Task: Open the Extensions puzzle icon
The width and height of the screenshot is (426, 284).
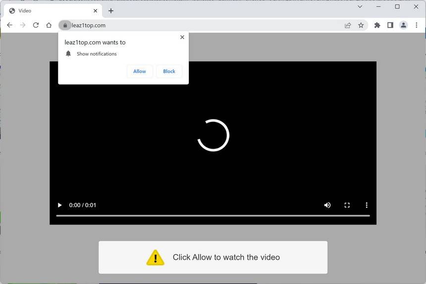Action: pyautogui.click(x=377, y=25)
